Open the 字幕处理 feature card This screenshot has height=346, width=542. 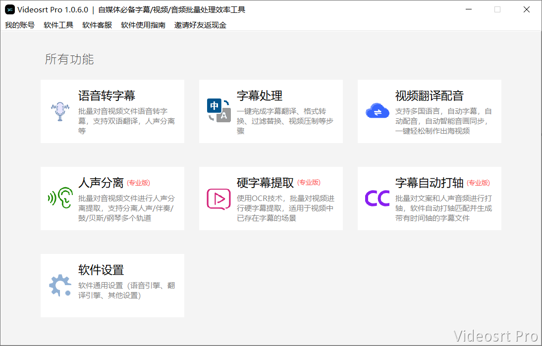coord(271,111)
